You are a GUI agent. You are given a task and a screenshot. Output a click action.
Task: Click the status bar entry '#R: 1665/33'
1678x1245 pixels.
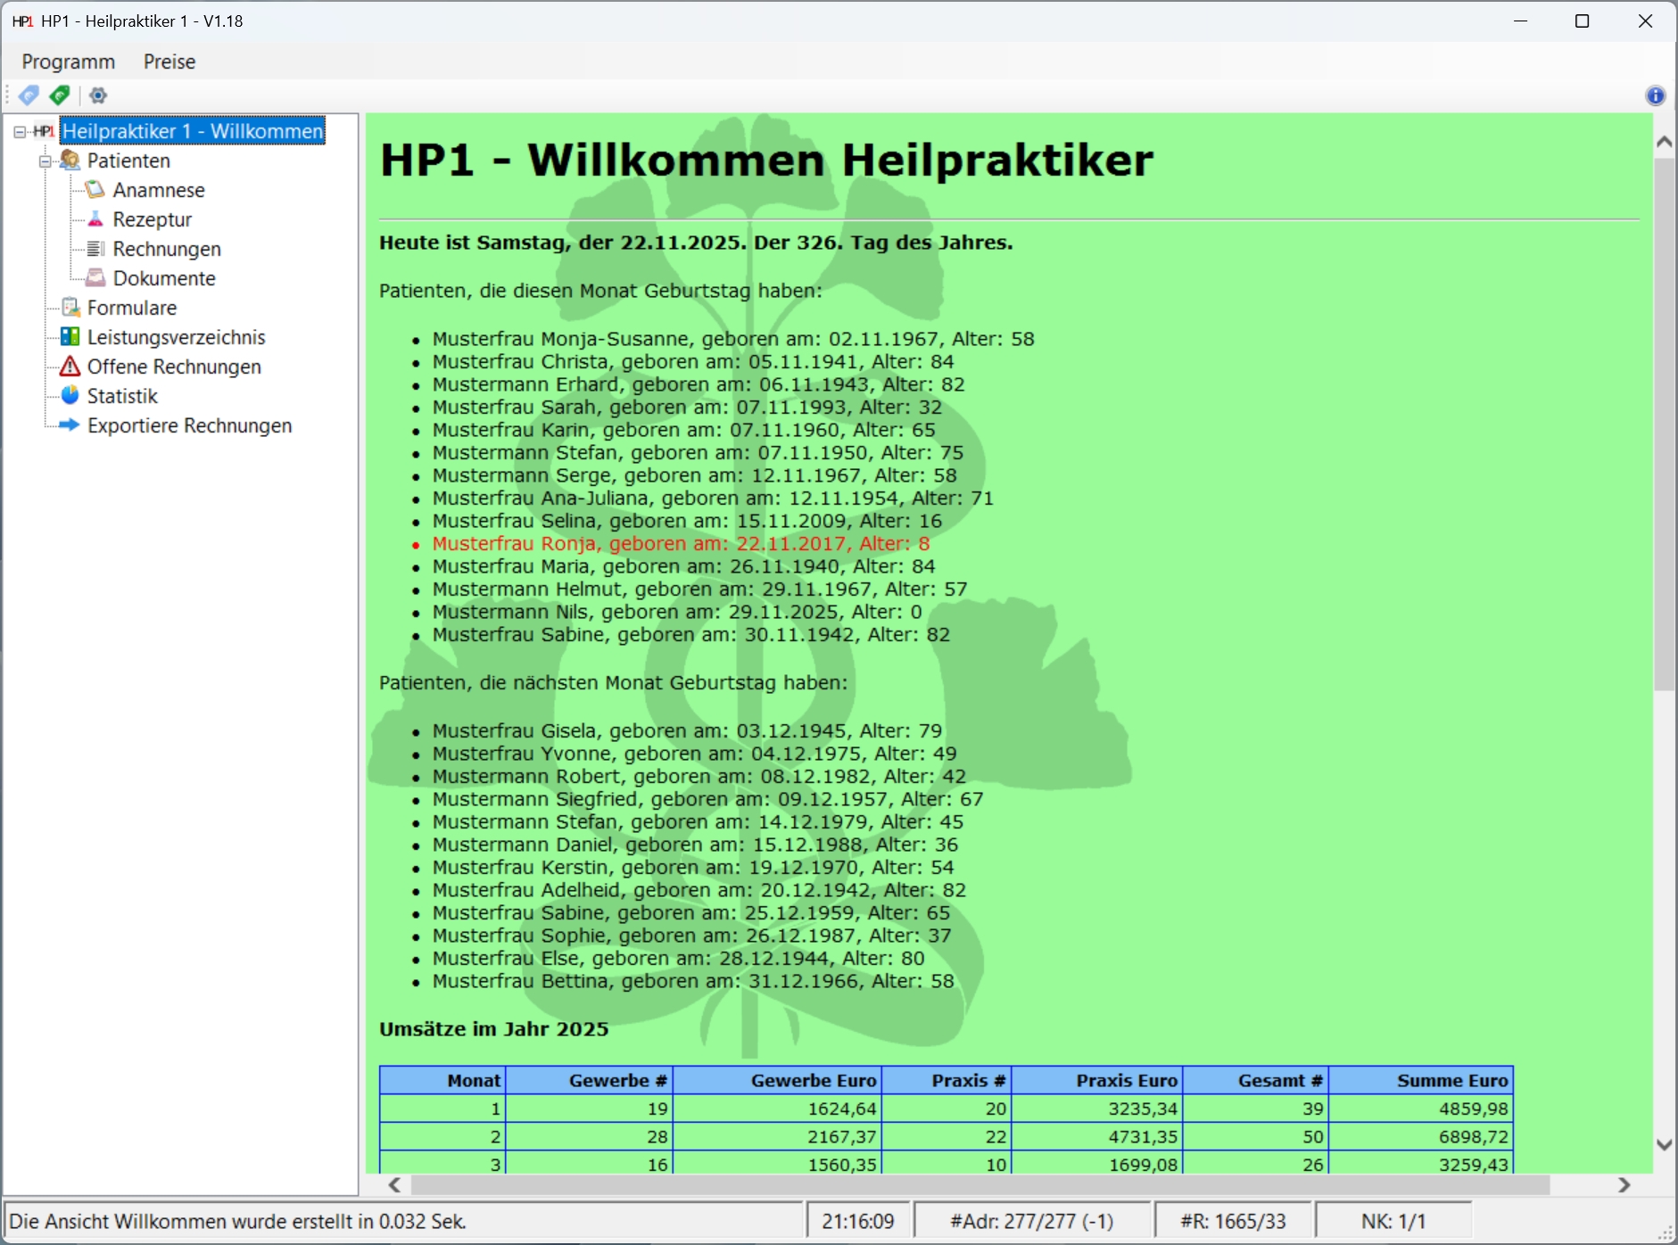point(1234,1221)
